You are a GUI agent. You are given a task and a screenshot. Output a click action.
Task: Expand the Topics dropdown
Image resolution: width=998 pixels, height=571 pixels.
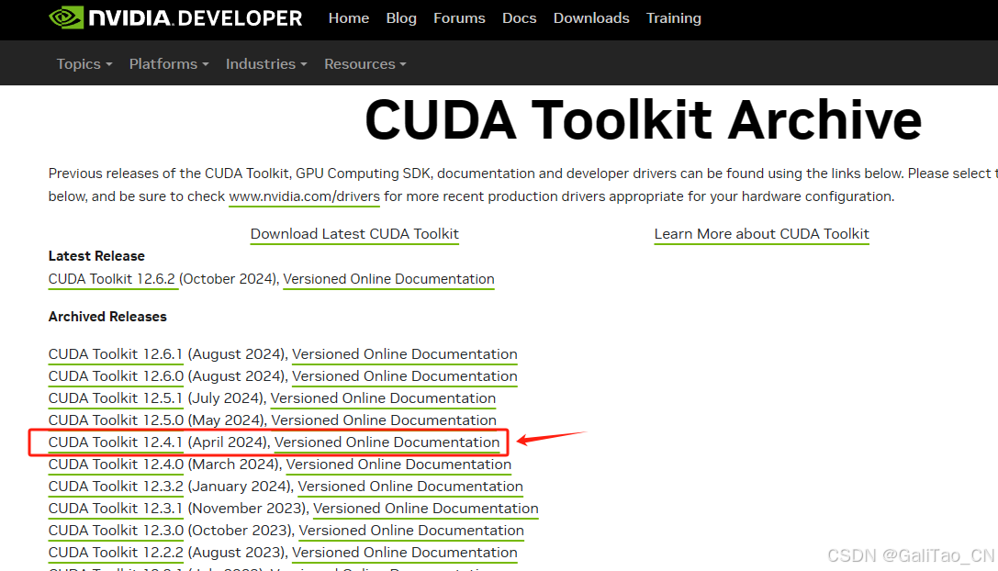84,64
